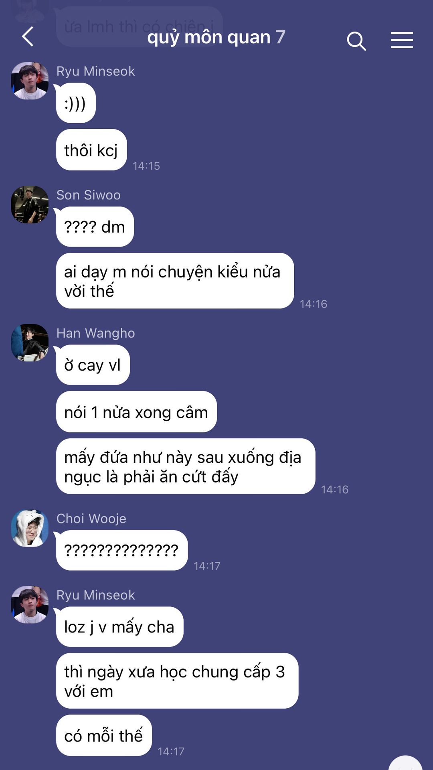The image size is (433, 770).
Task: Tap the name Choi Wooje
Action: click(x=91, y=519)
